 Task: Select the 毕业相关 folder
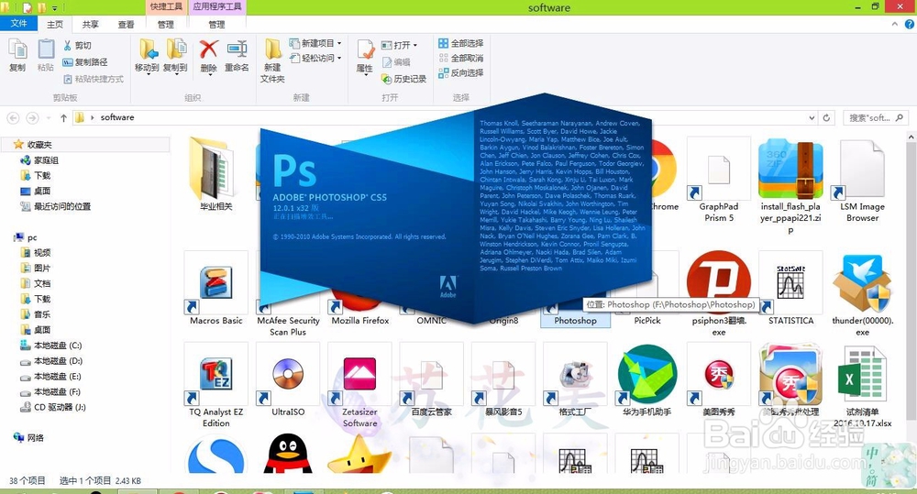pyautogui.click(x=215, y=174)
